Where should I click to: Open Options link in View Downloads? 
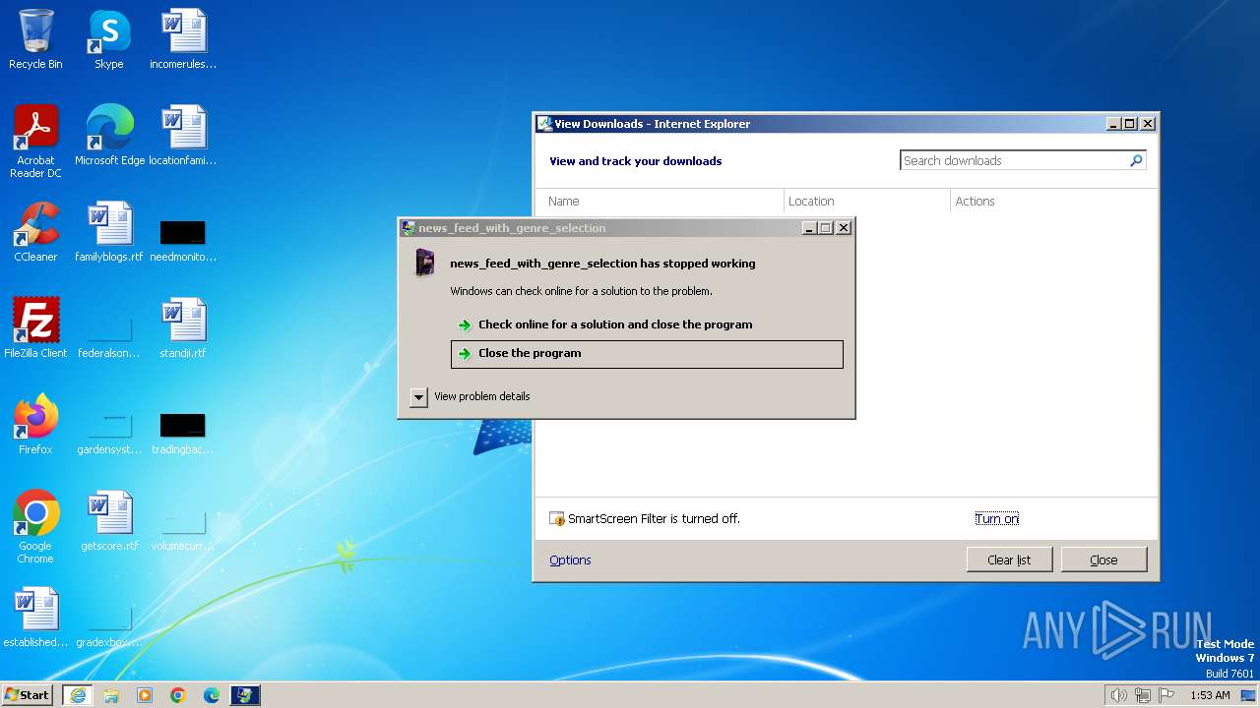(x=570, y=560)
